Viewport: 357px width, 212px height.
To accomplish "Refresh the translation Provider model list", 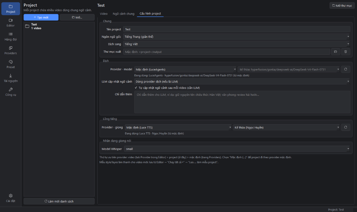I will point(345,69).
